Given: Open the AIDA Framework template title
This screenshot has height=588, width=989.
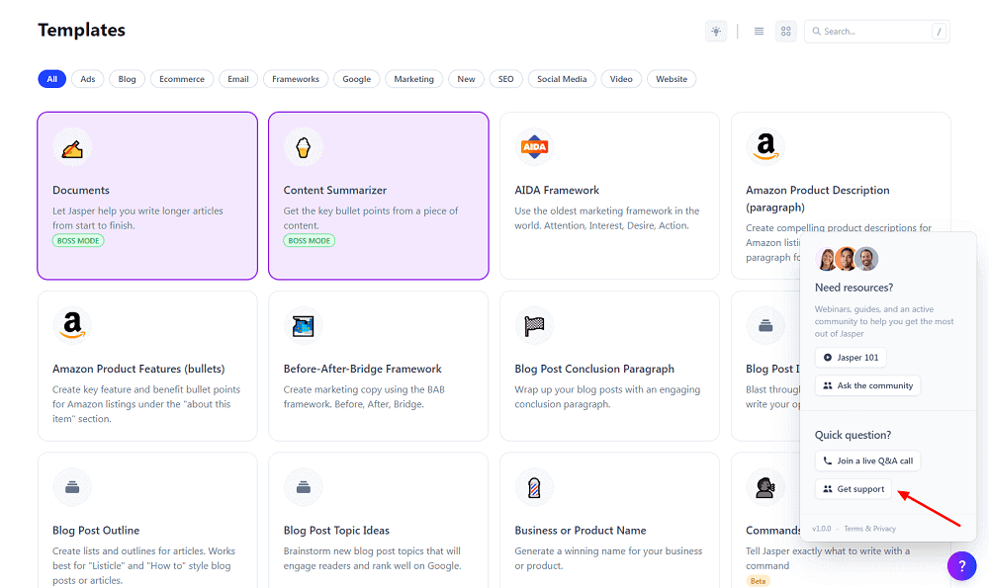Looking at the screenshot, I should pyautogui.click(x=557, y=191).
